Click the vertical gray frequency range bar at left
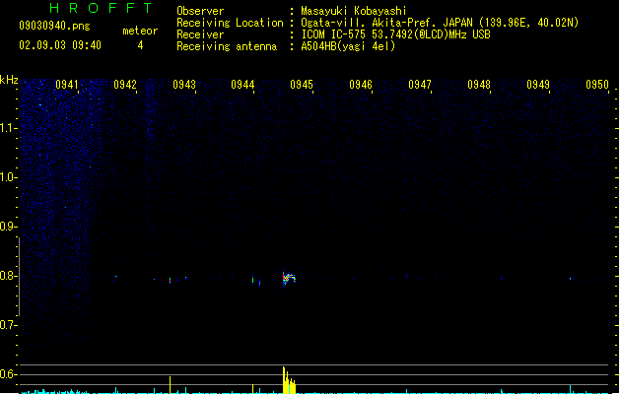The width and height of the screenshot is (620, 394). (19, 276)
